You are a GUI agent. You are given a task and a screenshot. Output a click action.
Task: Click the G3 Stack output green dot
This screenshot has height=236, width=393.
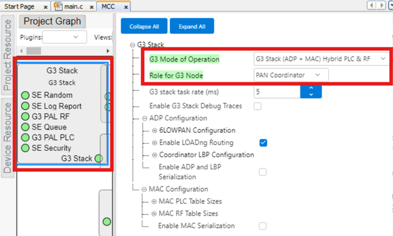click(x=99, y=158)
